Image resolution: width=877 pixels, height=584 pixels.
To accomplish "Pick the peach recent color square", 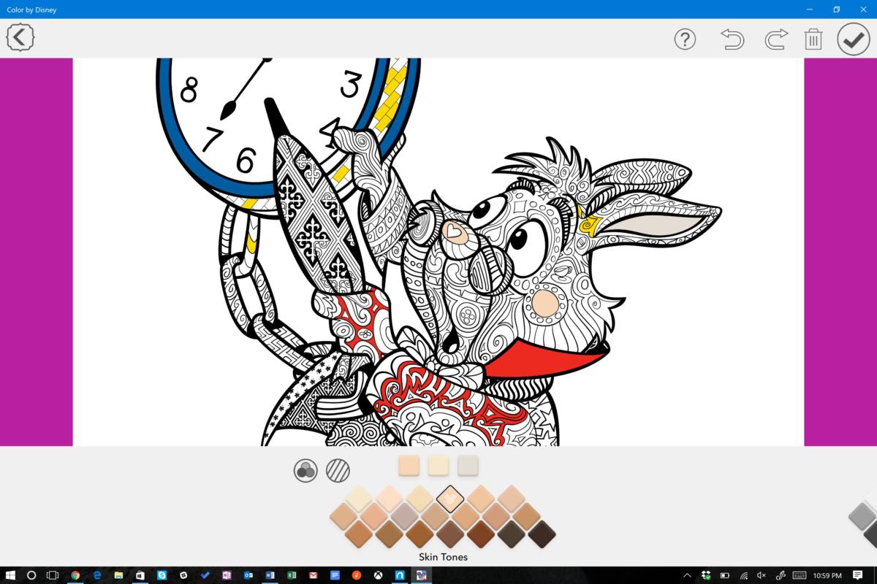I will (409, 466).
